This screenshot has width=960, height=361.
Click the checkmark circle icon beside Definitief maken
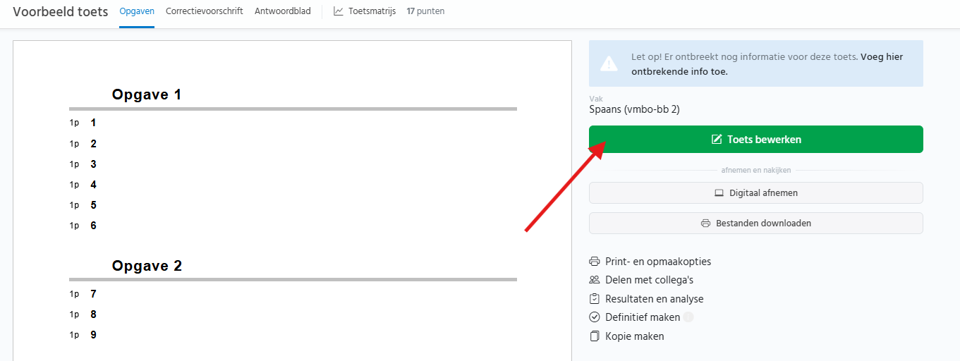click(595, 317)
